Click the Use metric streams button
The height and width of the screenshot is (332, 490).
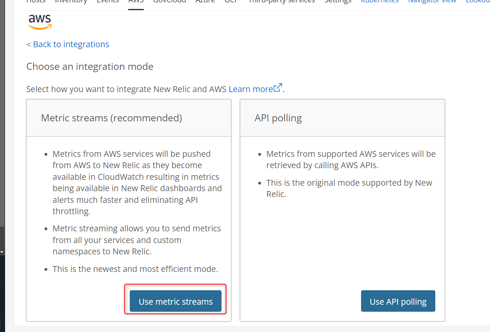(176, 301)
